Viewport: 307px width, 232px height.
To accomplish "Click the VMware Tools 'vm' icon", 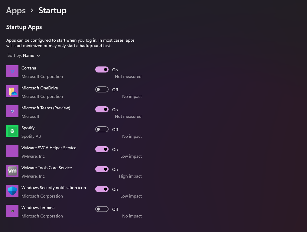I will click(x=12, y=171).
